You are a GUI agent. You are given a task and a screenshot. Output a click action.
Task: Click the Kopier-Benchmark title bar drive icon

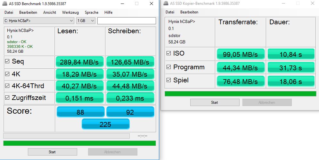[x=166, y=3]
